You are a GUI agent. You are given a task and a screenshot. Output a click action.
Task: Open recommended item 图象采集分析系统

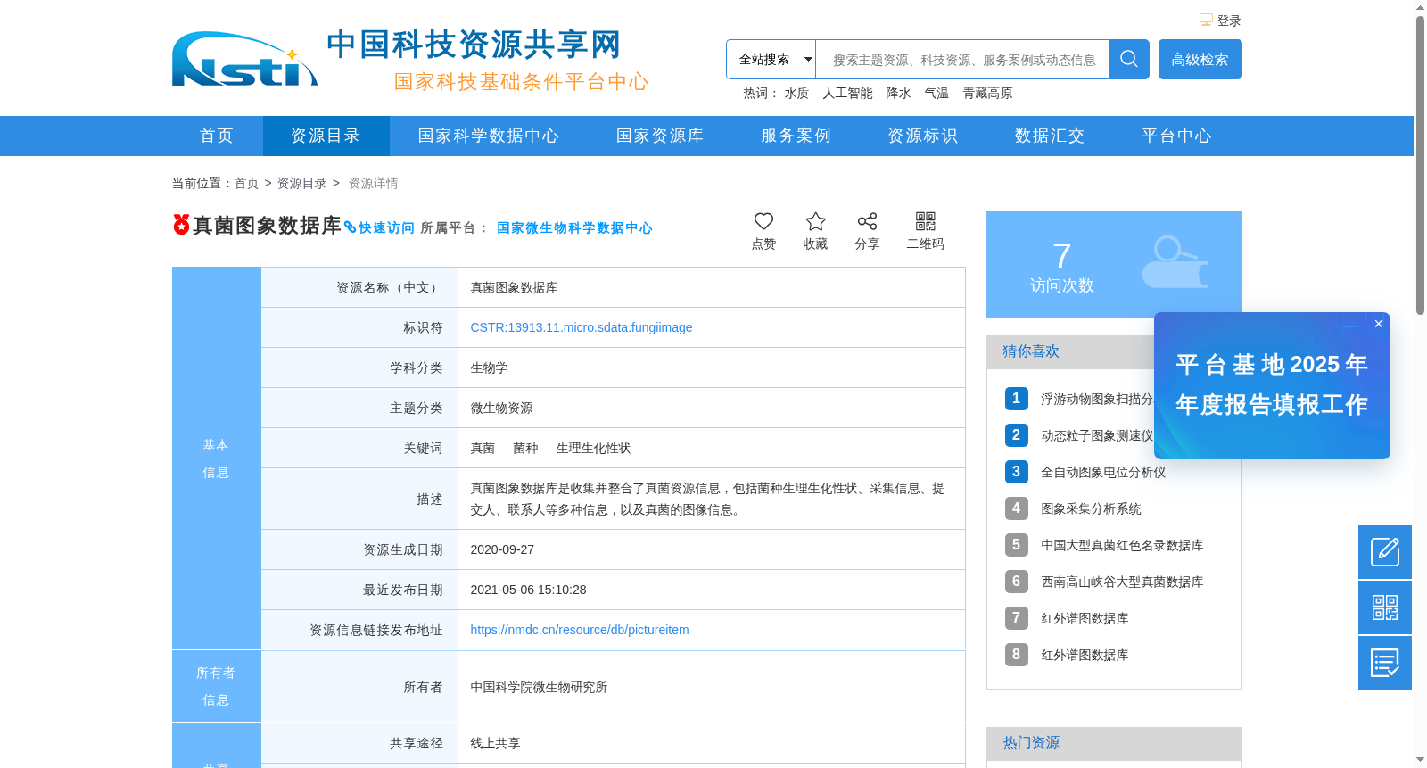point(1091,508)
